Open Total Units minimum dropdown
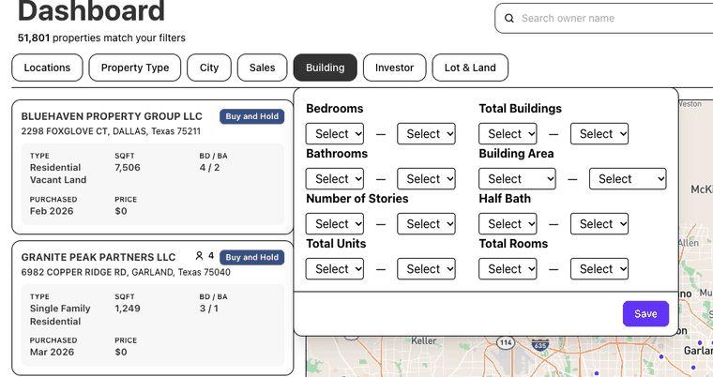The width and height of the screenshot is (713, 377). [x=335, y=269]
